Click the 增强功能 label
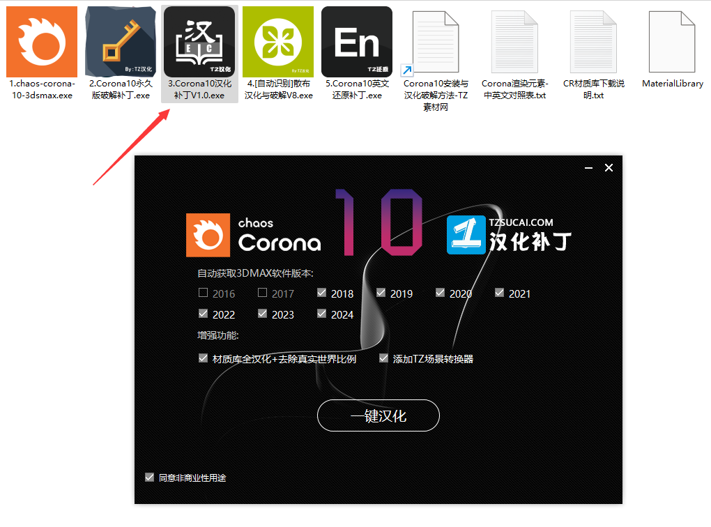 [x=217, y=335]
